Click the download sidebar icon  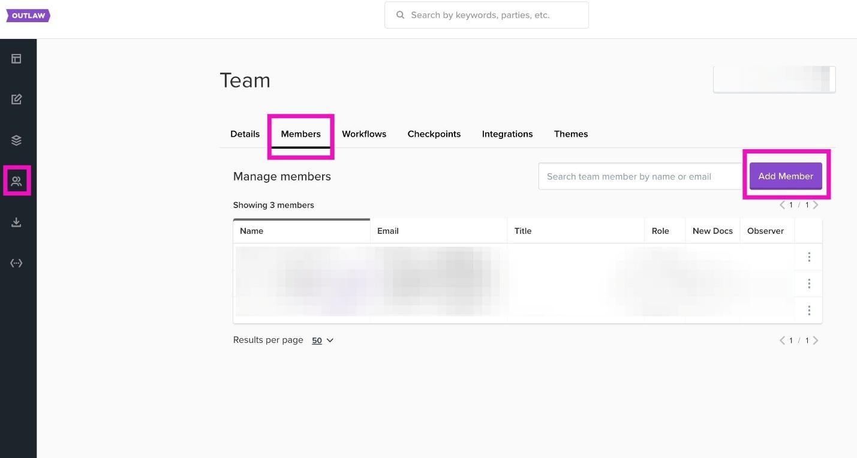[16, 222]
